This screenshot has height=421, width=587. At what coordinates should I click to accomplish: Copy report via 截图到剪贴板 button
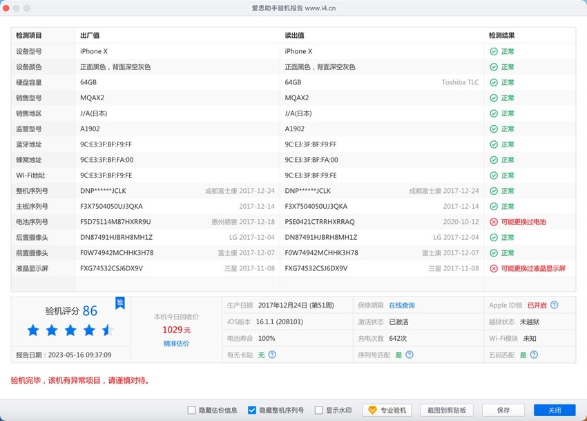coord(447,410)
